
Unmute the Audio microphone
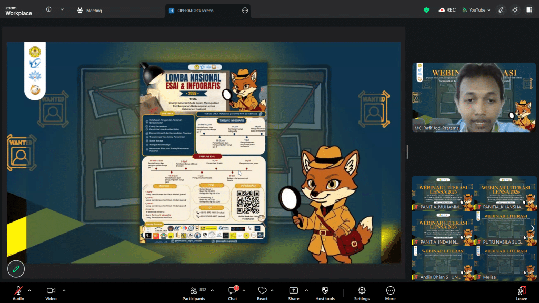pos(18,293)
